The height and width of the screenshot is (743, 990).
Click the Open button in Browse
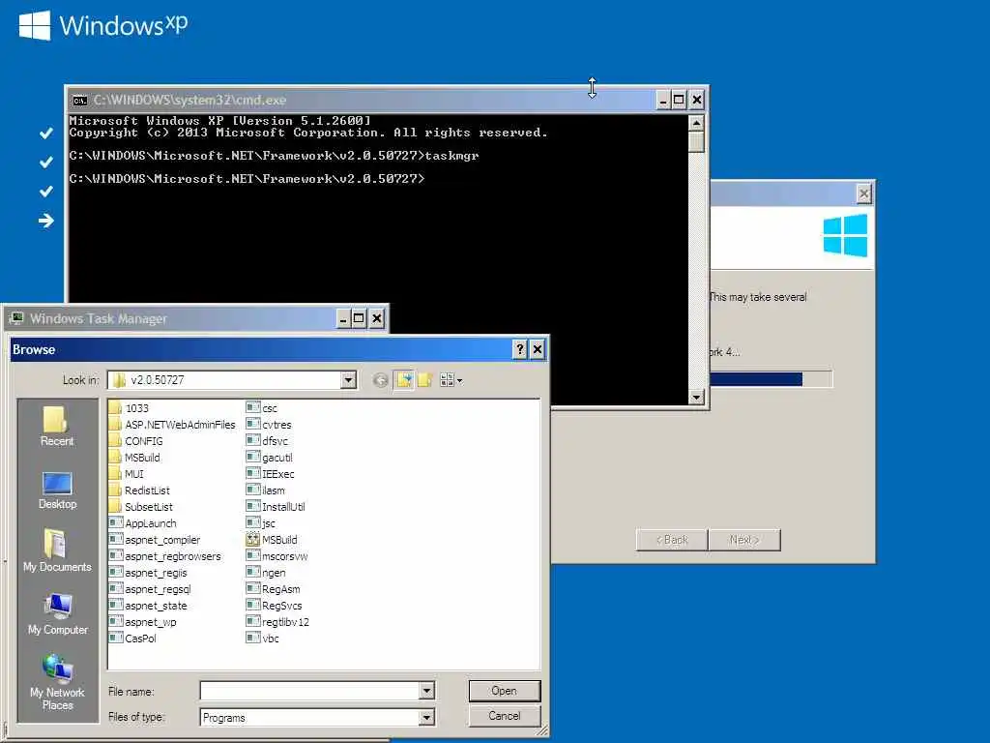click(x=504, y=691)
